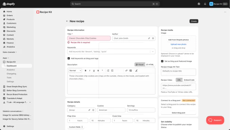Viewport: 230px width, 130px height.
Task: Open Changelog under Recipe Kit
Action: pyautogui.click(x=11, y=74)
